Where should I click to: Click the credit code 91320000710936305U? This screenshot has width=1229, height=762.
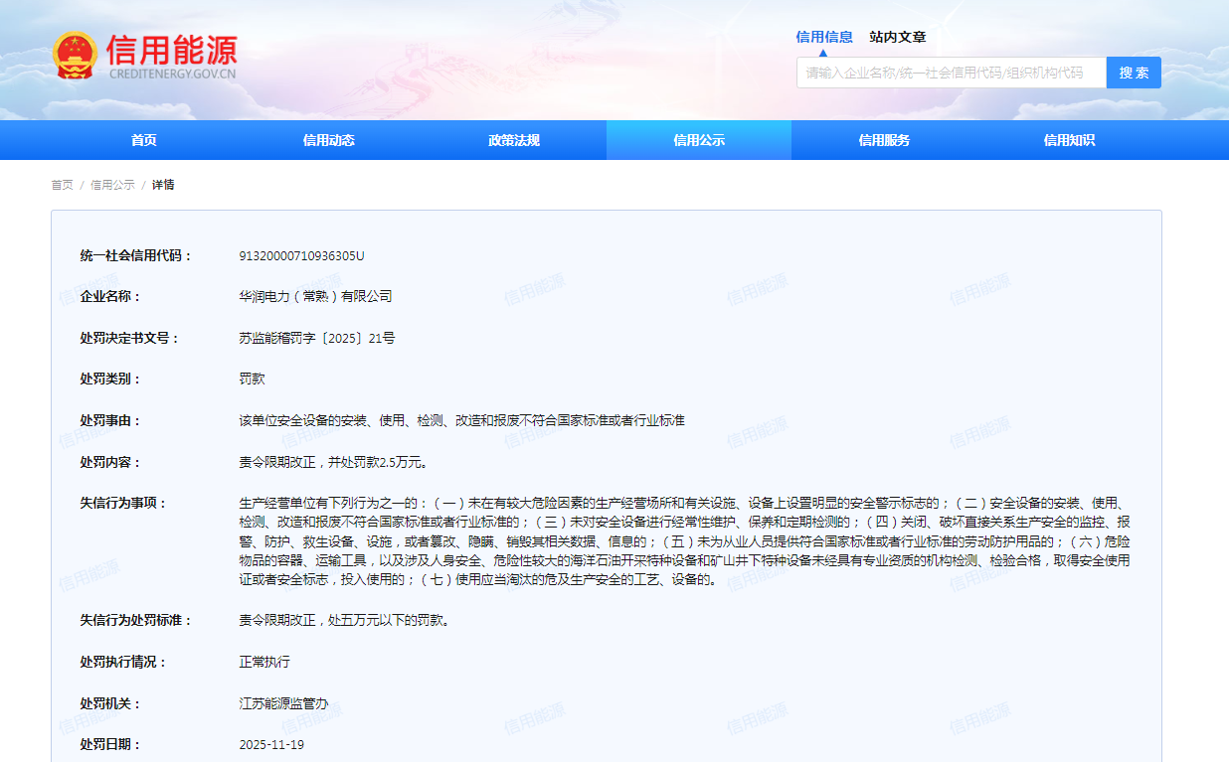click(x=301, y=255)
